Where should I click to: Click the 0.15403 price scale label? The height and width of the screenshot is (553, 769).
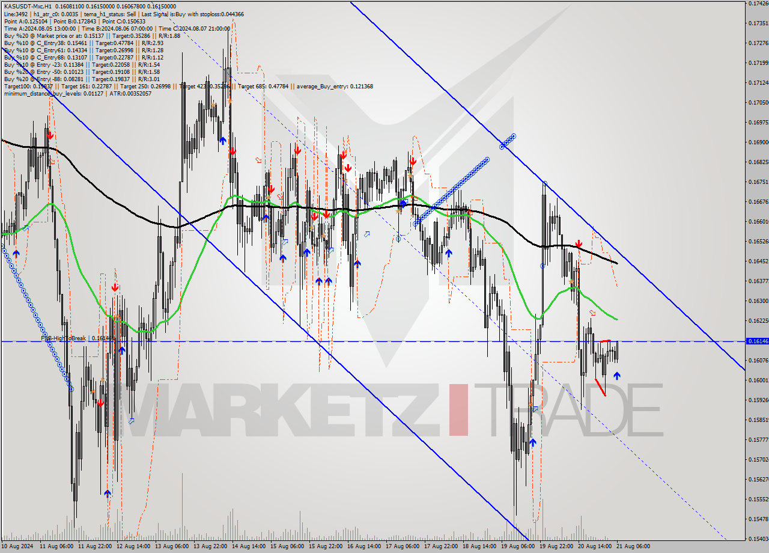pyautogui.click(x=758, y=539)
